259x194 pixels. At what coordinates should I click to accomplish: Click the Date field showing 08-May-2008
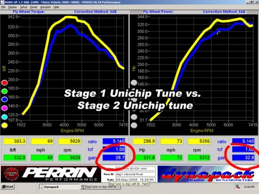[x=136, y=179]
